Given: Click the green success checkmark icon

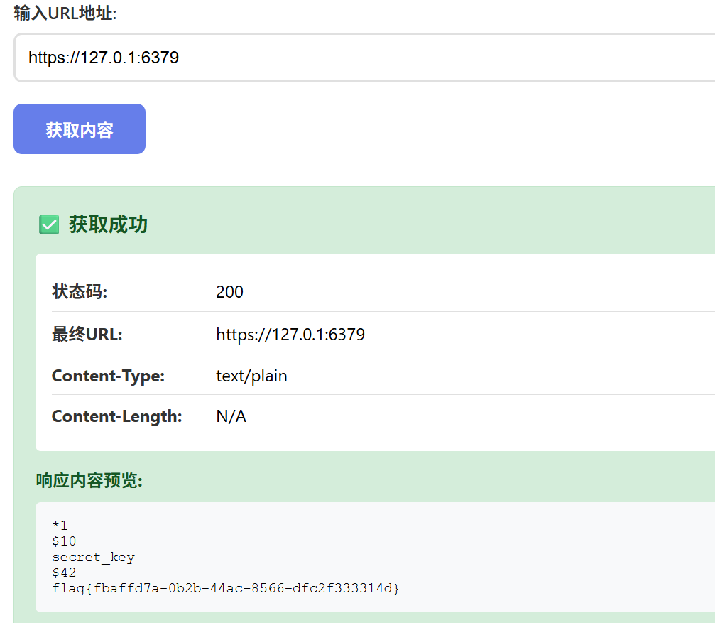Looking at the screenshot, I should coord(49,225).
